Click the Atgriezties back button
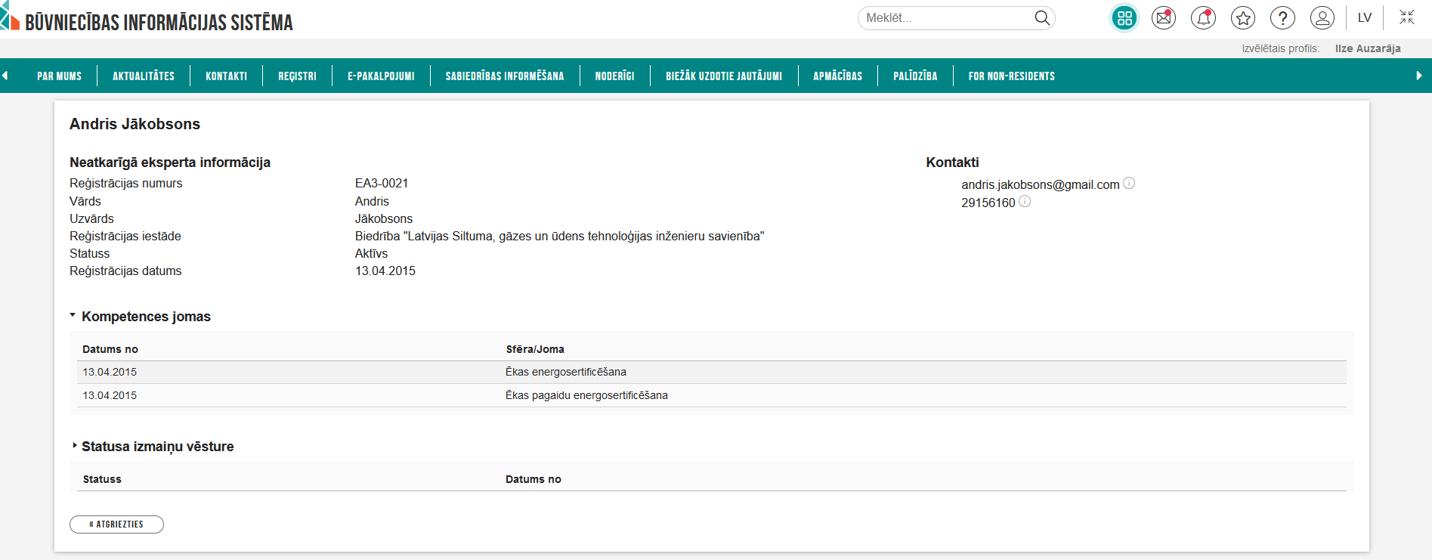The image size is (1432, 560). click(x=116, y=524)
